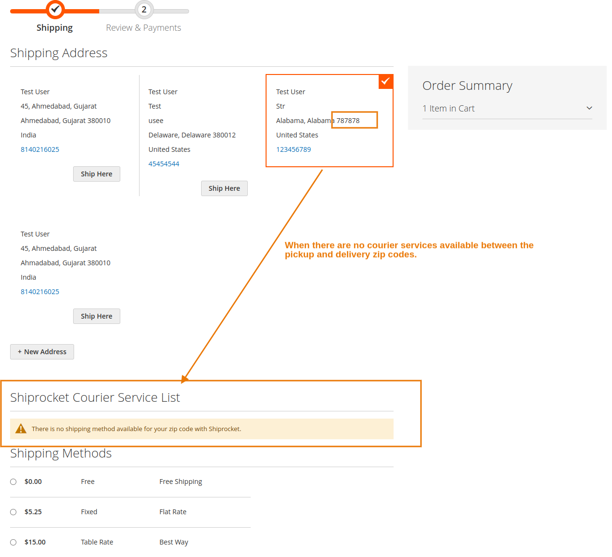Viewport: 612px width, 557px height.
Task: Expand the Order Summary items chevron
Action: click(x=589, y=108)
